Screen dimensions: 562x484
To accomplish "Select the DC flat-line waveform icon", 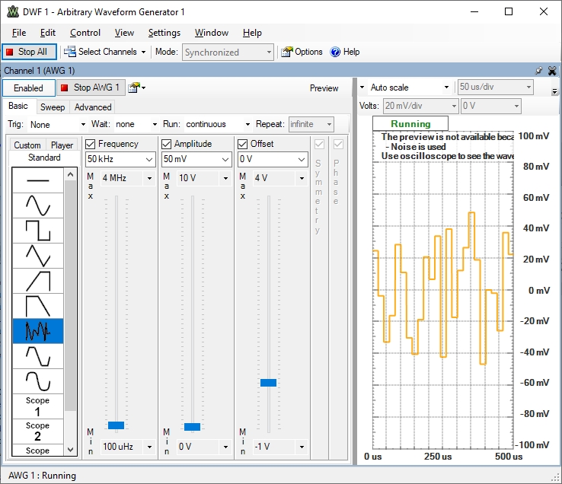I will (x=37, y=180).
